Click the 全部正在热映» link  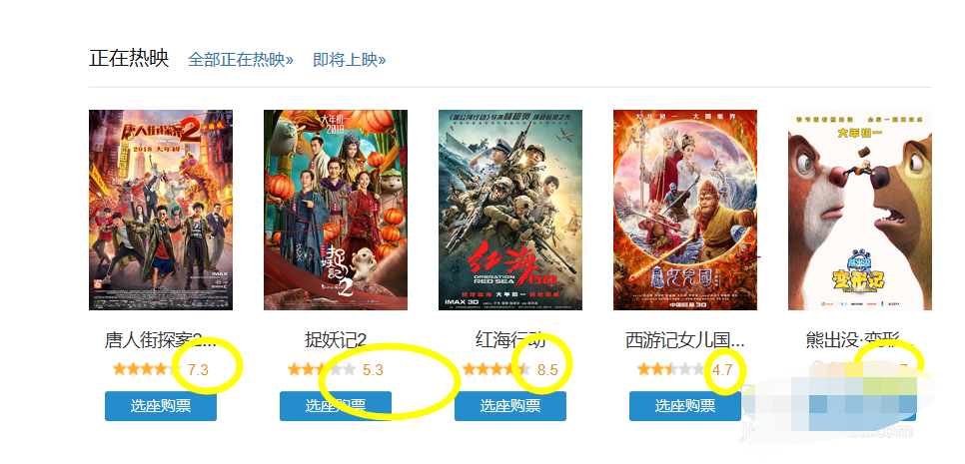[x=241, y=60]
